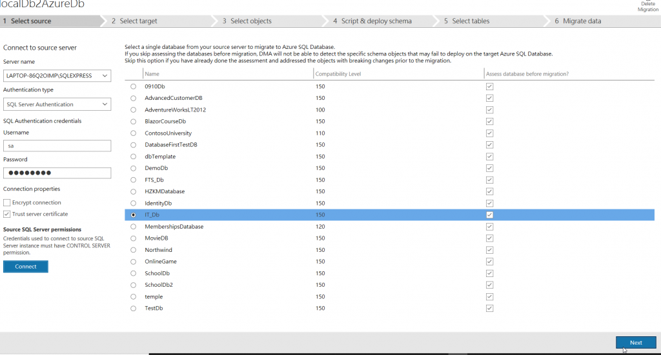Screen dimensions: 661x355
Task: Select radio button for AdvancedCustomerDB
Action: [x=133, y=98]
